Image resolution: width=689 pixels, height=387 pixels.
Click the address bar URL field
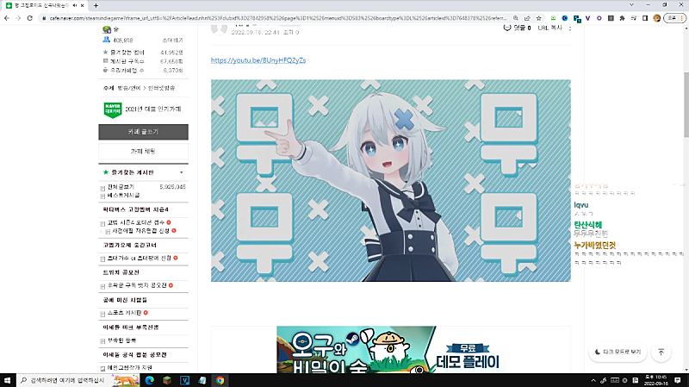click(277, 18)
